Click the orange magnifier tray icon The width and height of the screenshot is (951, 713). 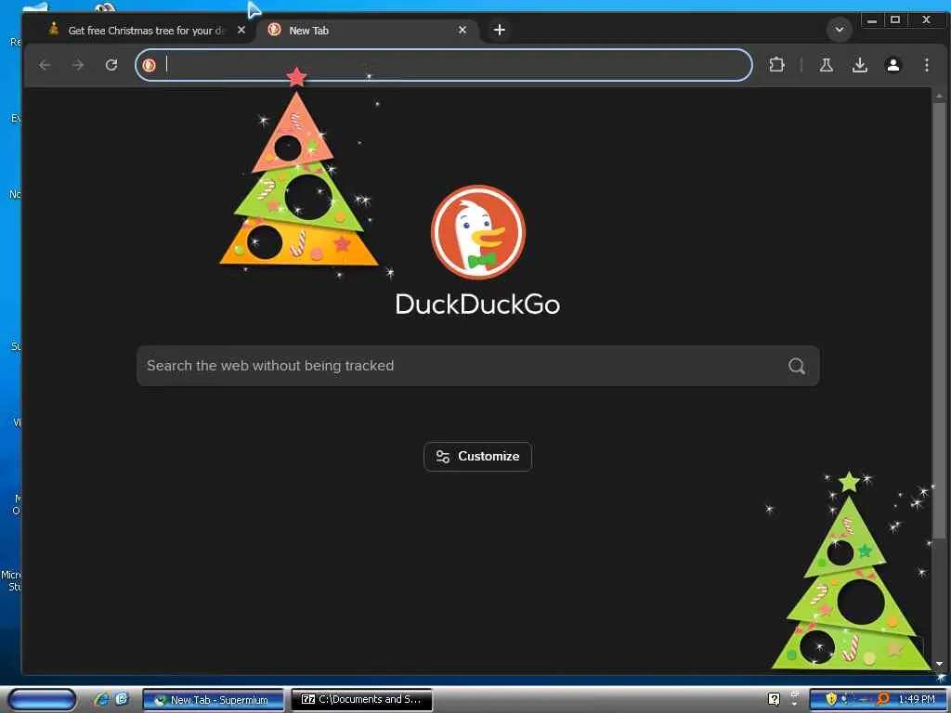point(883,699)
